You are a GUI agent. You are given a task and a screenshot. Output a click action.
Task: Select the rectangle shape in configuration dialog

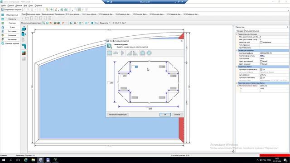[x=110, y=53]
